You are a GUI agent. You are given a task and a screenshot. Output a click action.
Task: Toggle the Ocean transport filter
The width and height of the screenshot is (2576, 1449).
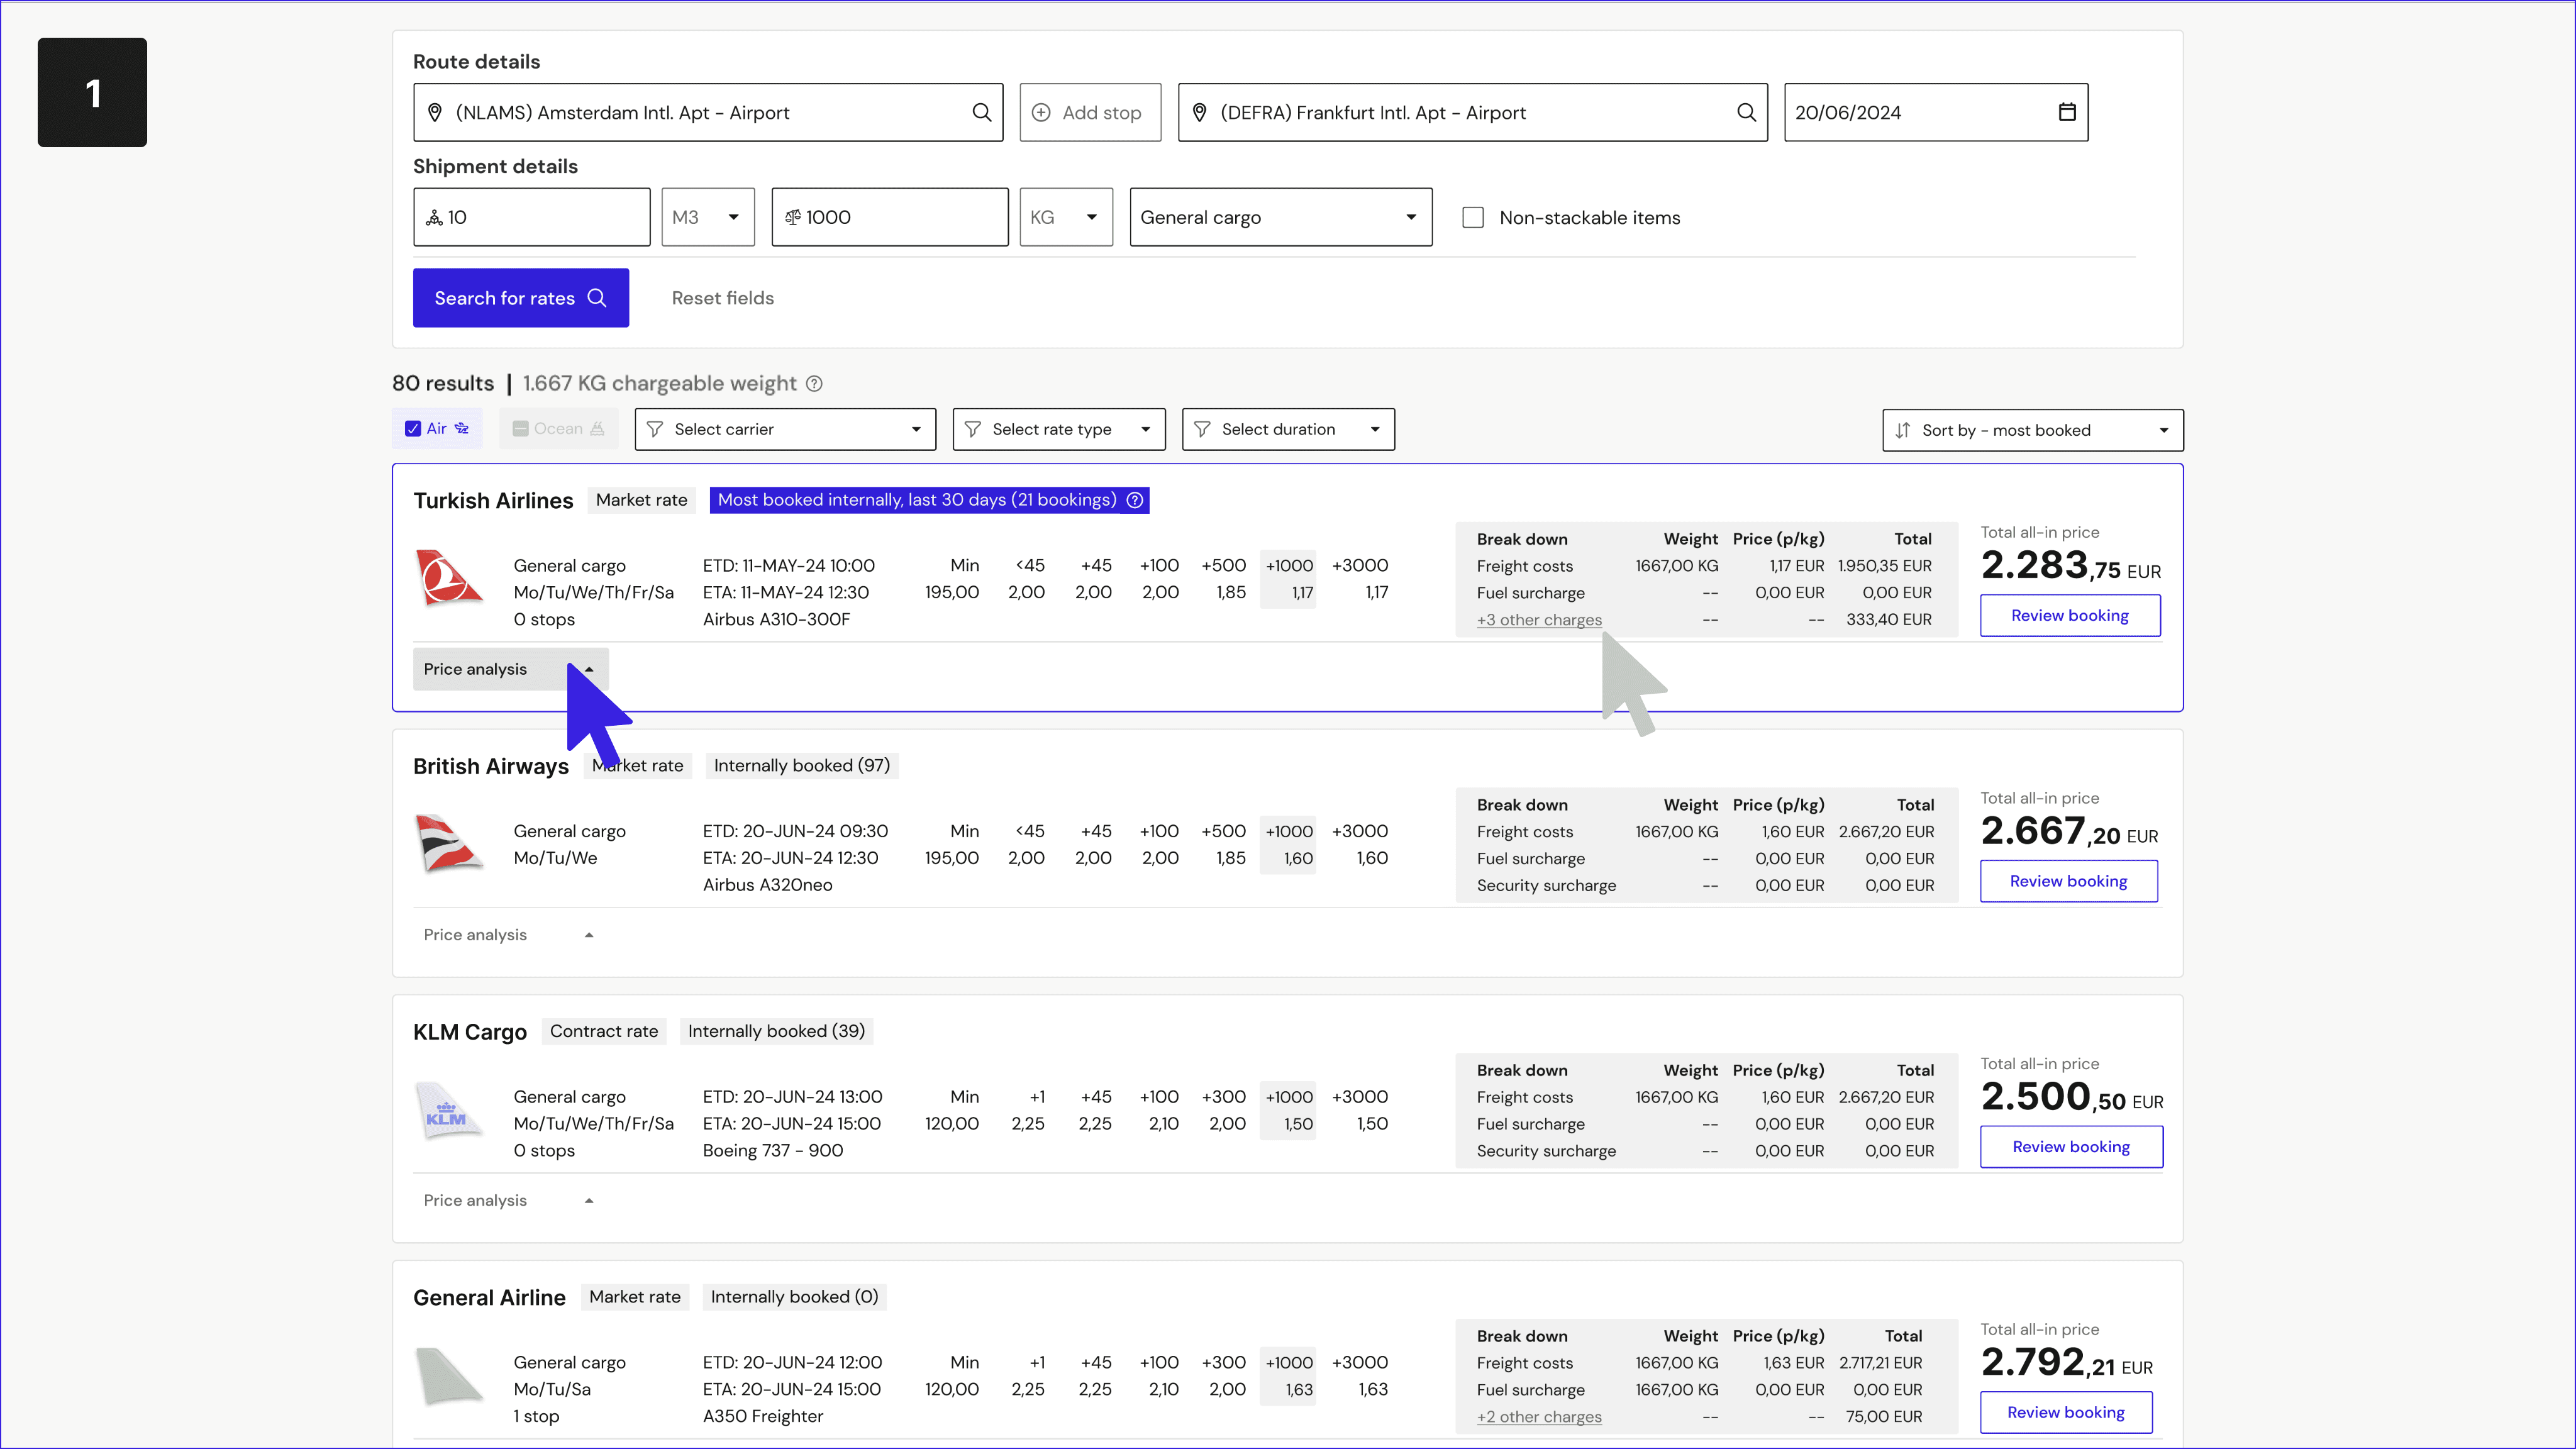[520, 429]
